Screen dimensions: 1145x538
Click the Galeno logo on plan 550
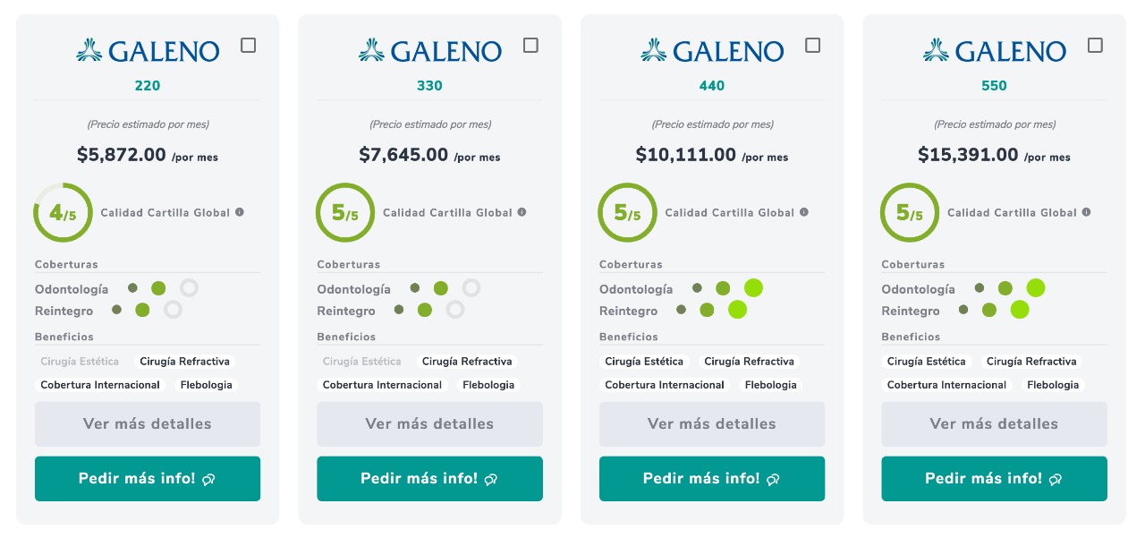995,50
